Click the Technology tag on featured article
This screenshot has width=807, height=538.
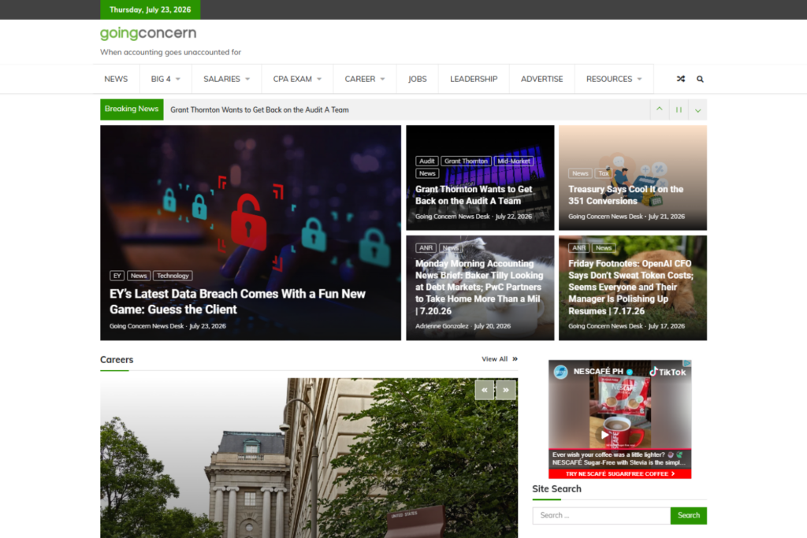[173, 276]
